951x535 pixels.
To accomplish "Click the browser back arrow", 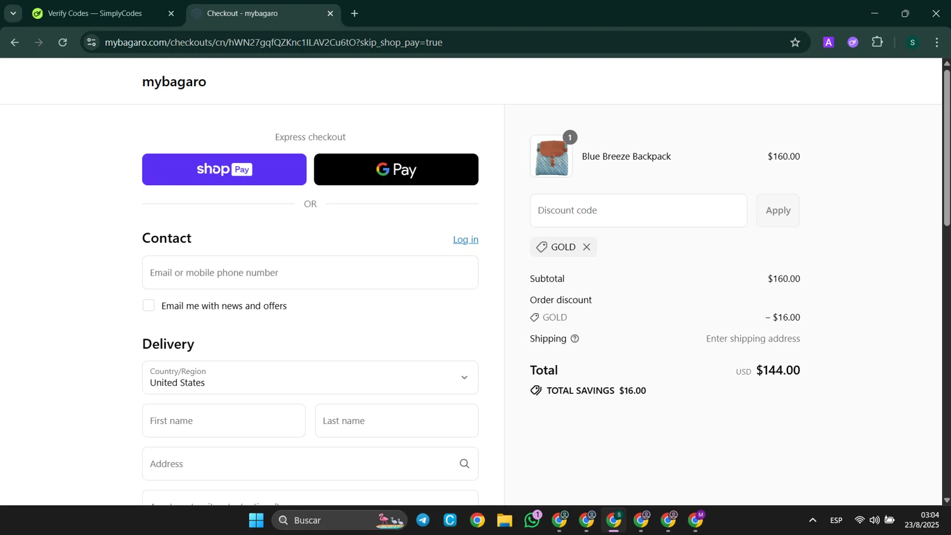I will pos(15,42).
